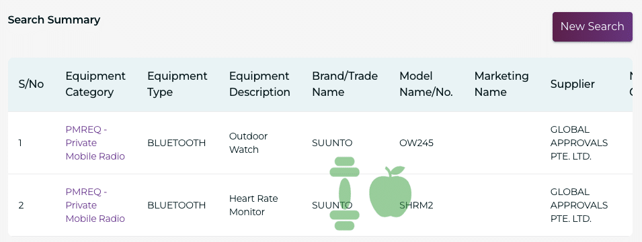Screen dimensions: 642x242
Task: Click the Outdoor Watch description cell
Action: [248, 143]
